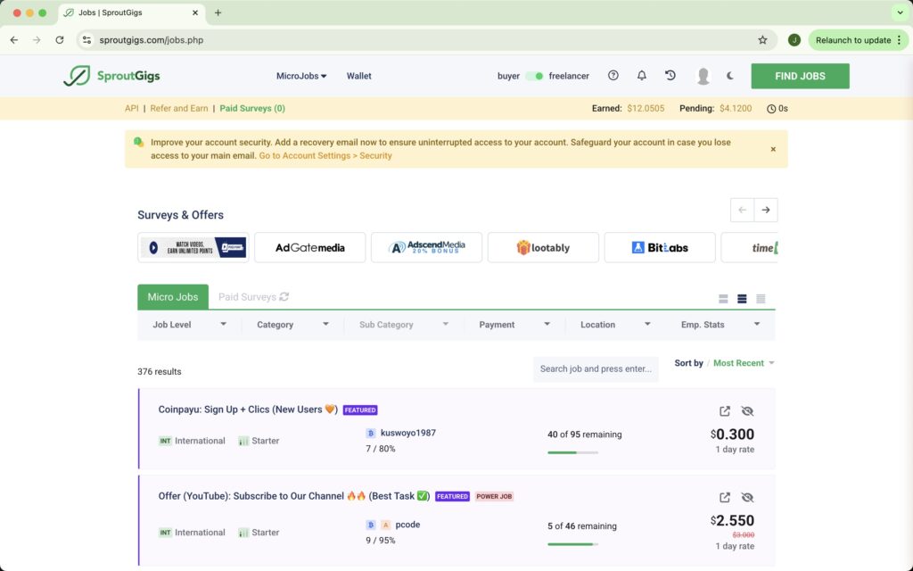The width and height of the screenshot is (913, 571).
Task: Switch to the Paid Surveys tab
Action: point(252,297)
